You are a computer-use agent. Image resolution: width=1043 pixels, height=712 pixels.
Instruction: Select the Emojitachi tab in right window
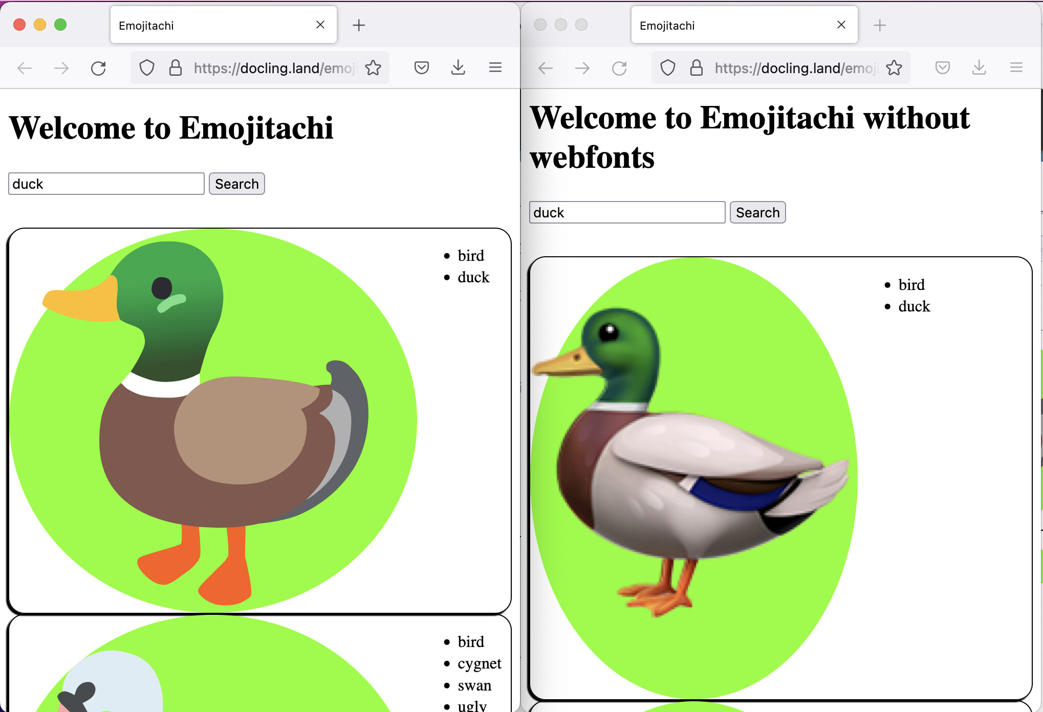pos(745,25)
